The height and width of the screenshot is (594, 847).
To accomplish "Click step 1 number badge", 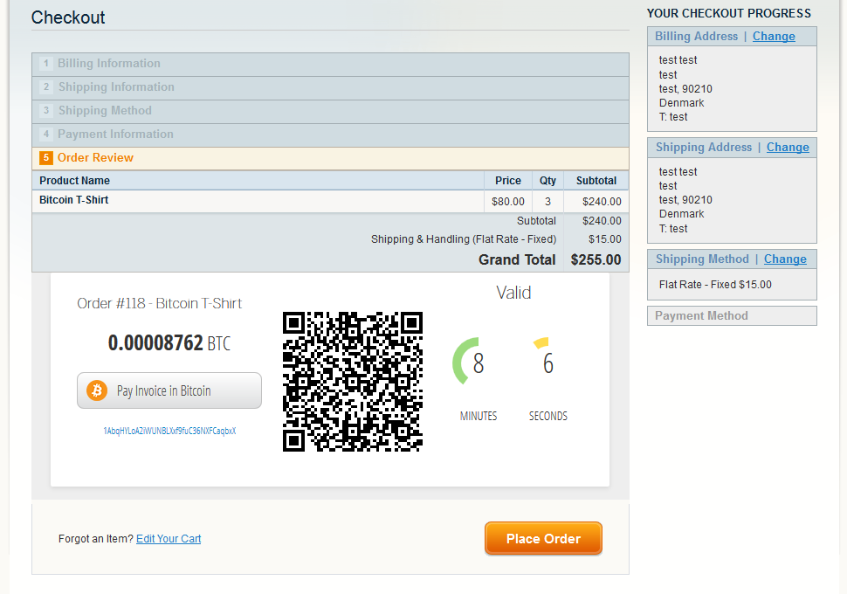I will [x=46, y=64].
